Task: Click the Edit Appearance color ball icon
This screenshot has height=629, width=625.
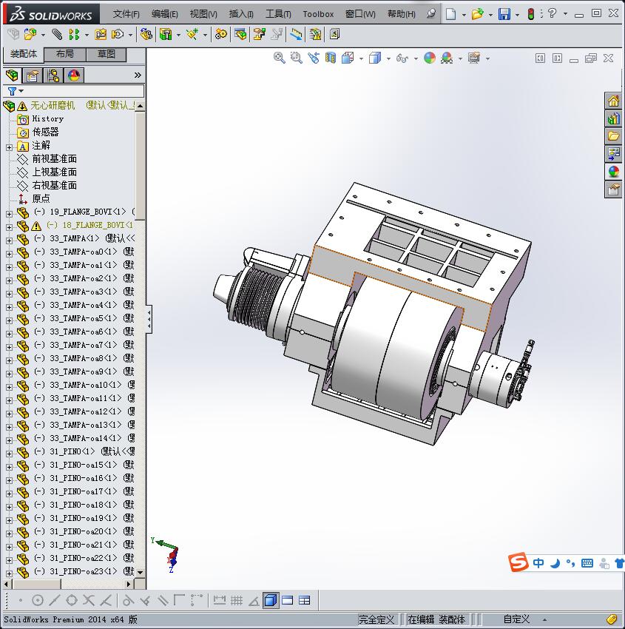Action: [429, 58]
